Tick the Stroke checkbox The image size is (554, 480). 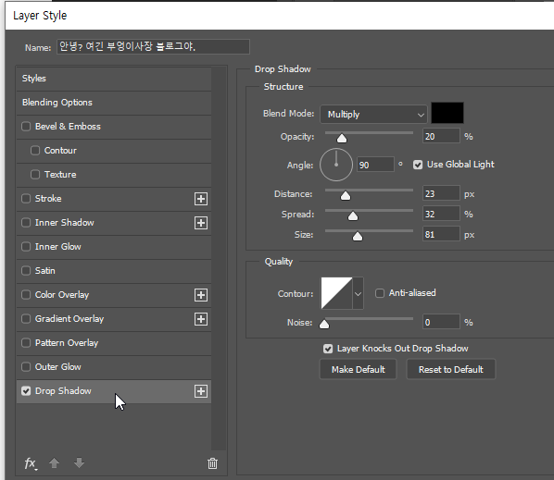pos(26,199)
